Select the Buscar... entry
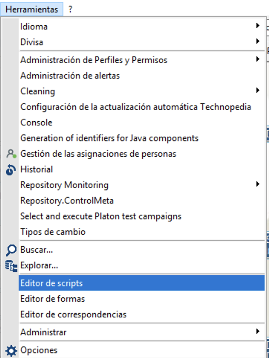 [x=142, y=250]
